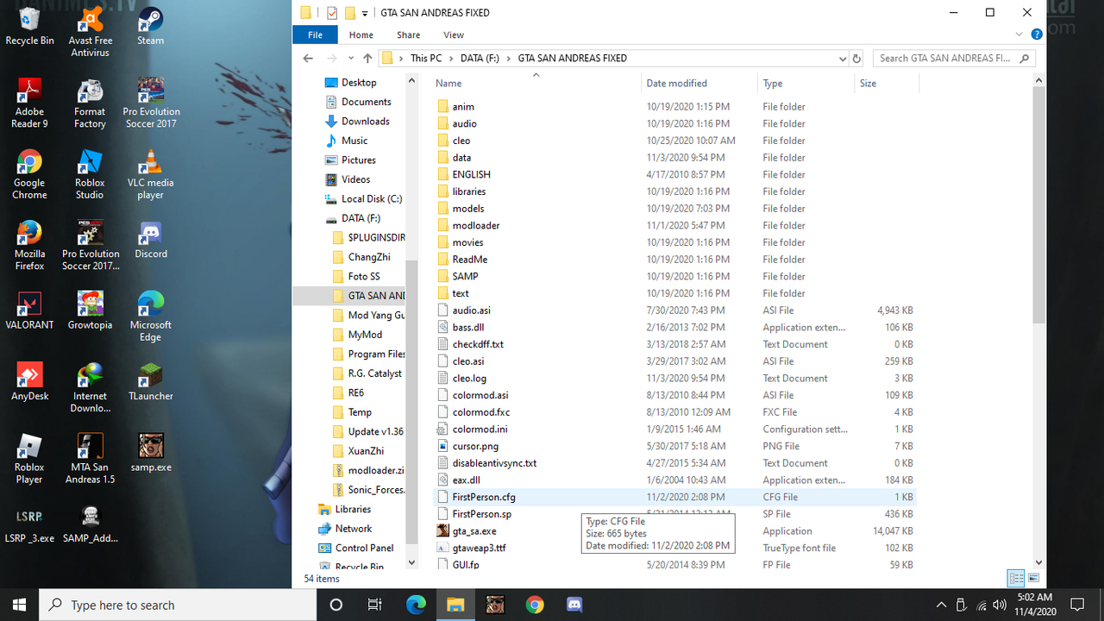The width and height of the screenshot is (1104, 621).
Task: Open the TLauncher desktop shortcut
Action: [151, 381]
